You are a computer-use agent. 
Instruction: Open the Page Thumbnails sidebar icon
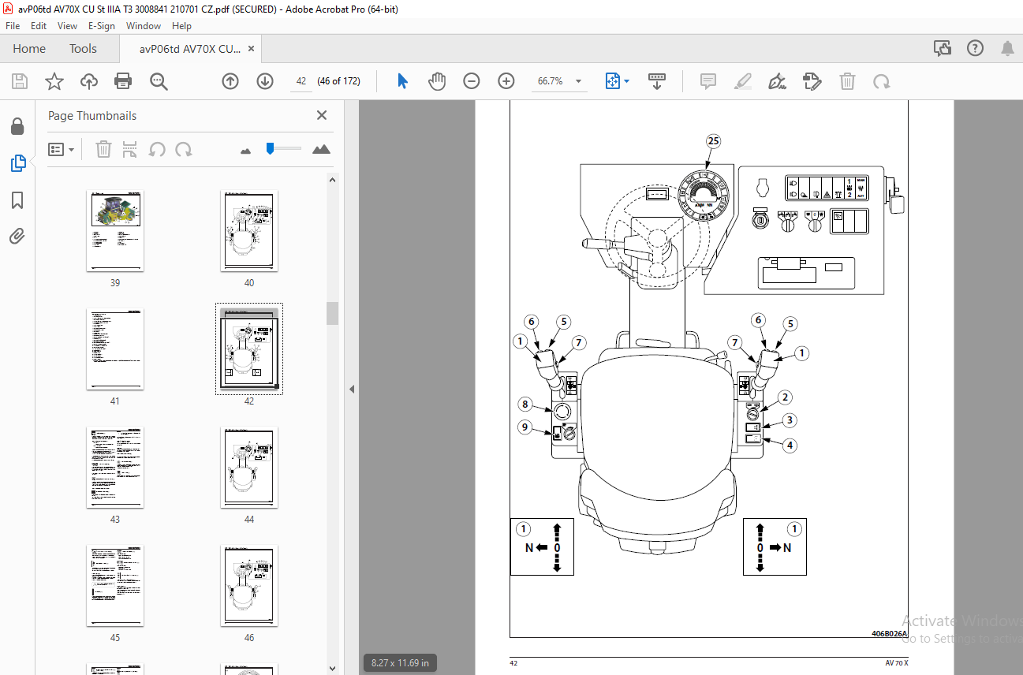pyautogui.click(x=17, y=163)
